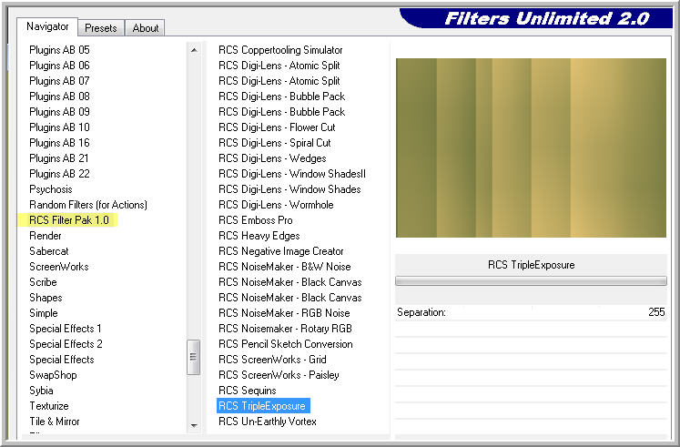The width and height of the screenshot is (680, 447).
Task: Click the highlighted RCS TripleExposure filter
Action: tap(263, 406)
